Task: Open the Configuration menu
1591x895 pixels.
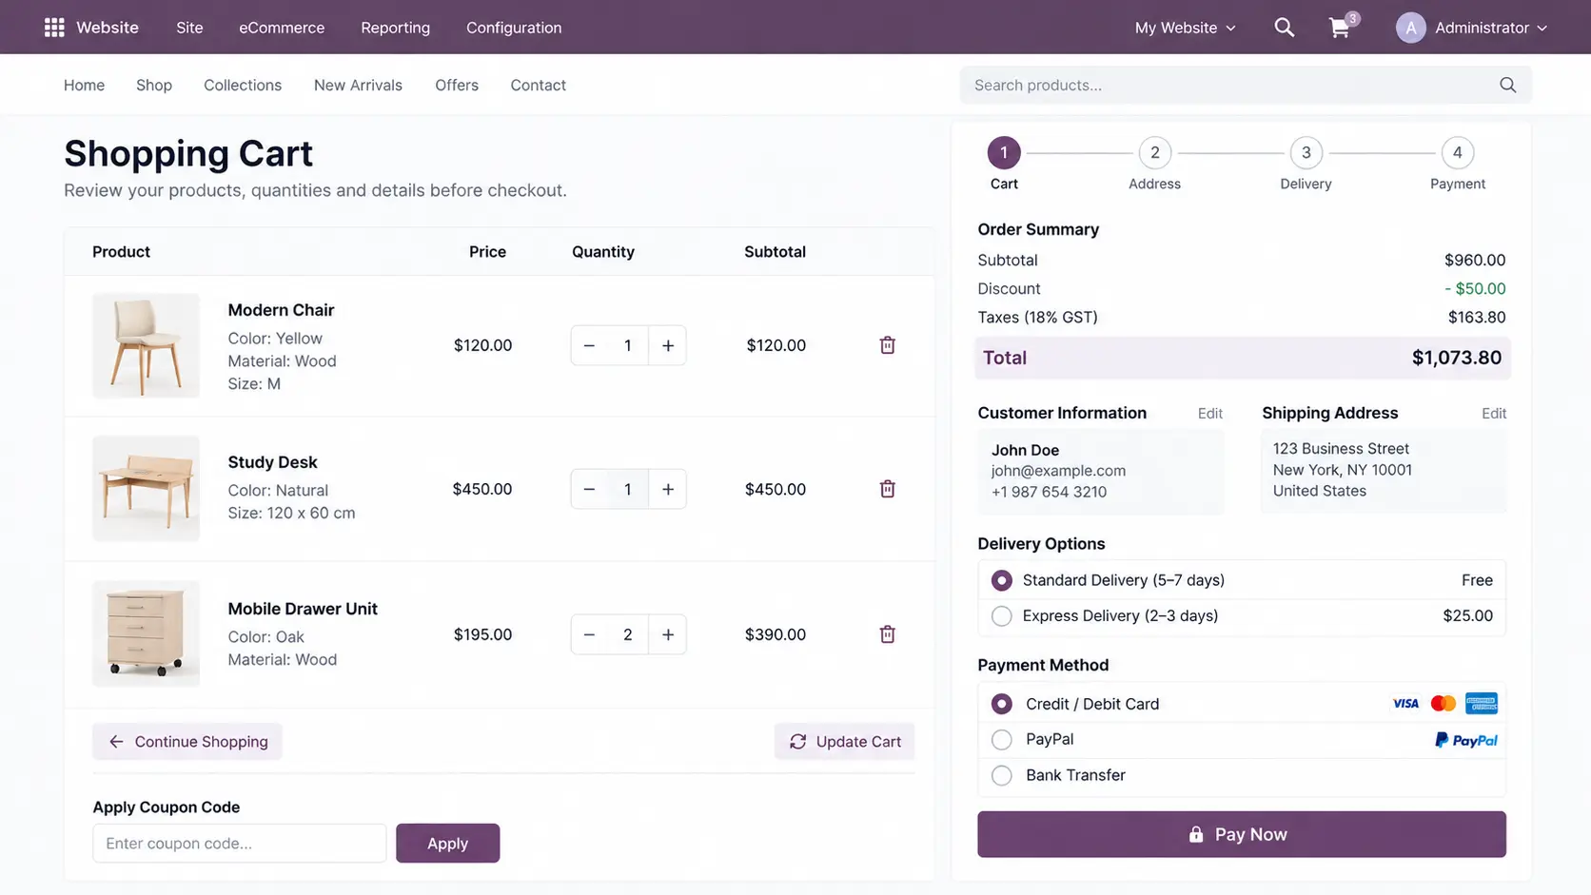Action: [x=514, y=28]
